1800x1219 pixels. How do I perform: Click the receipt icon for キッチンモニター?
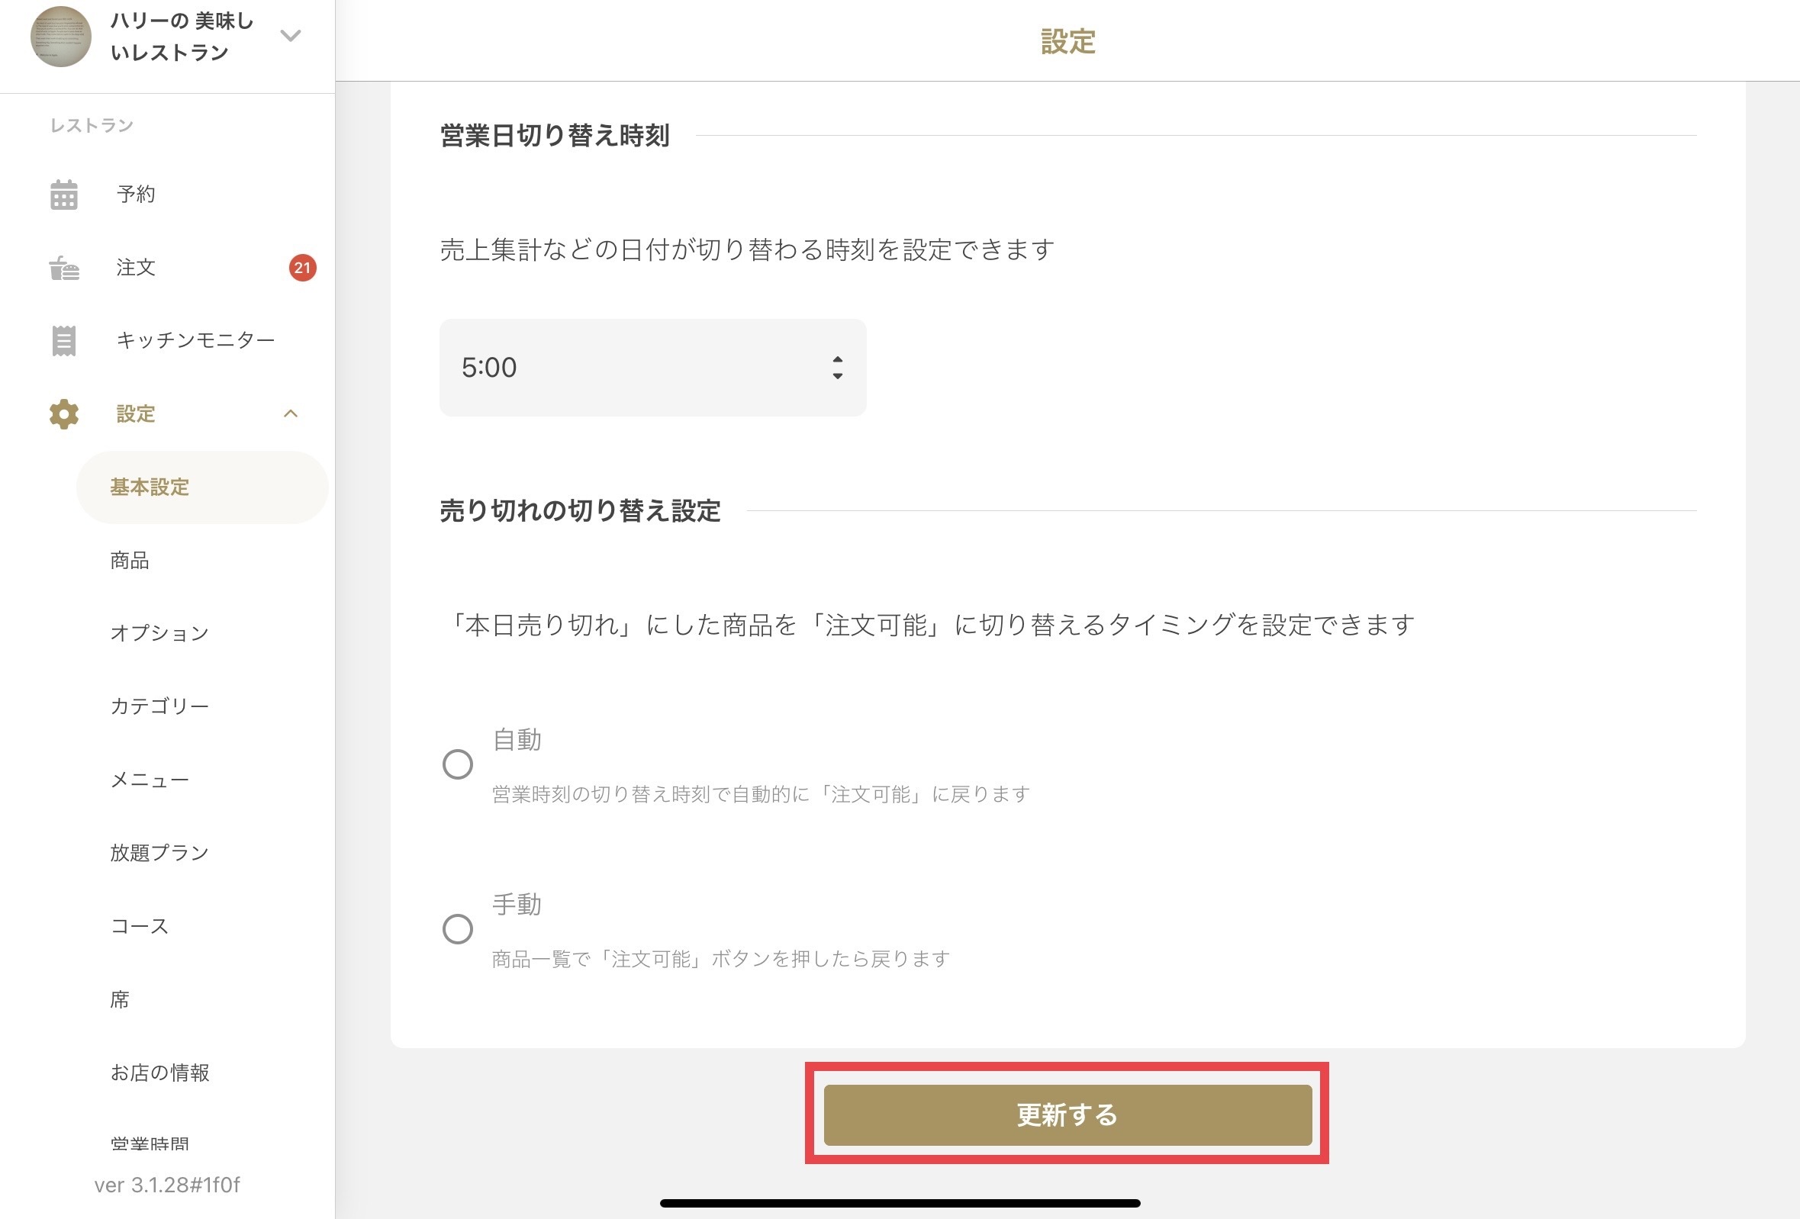click(63, 341)
